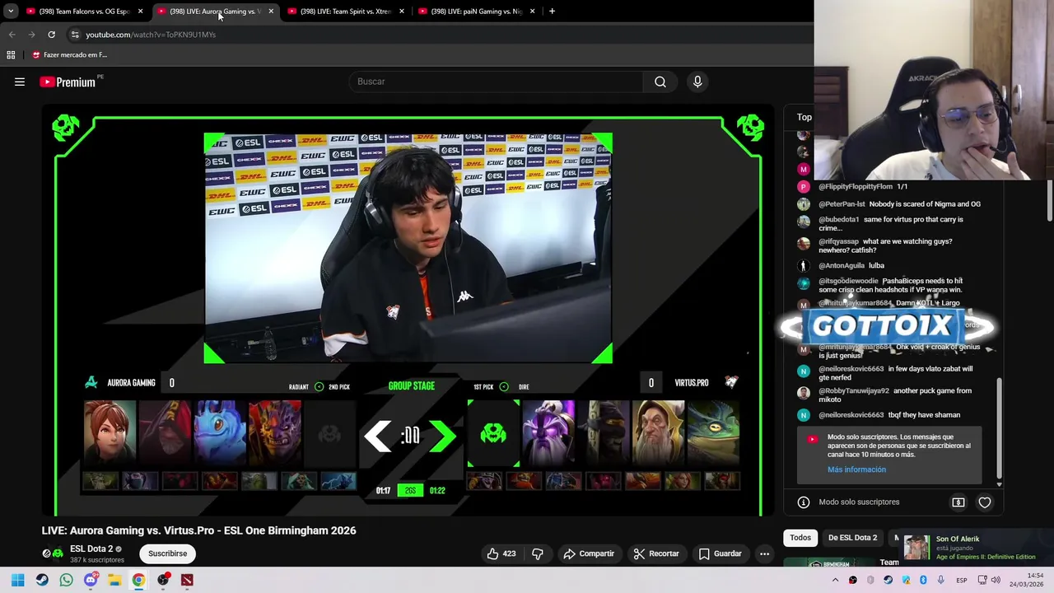Share the video via Compartir

pyautogui.click(x=589, y=553)
